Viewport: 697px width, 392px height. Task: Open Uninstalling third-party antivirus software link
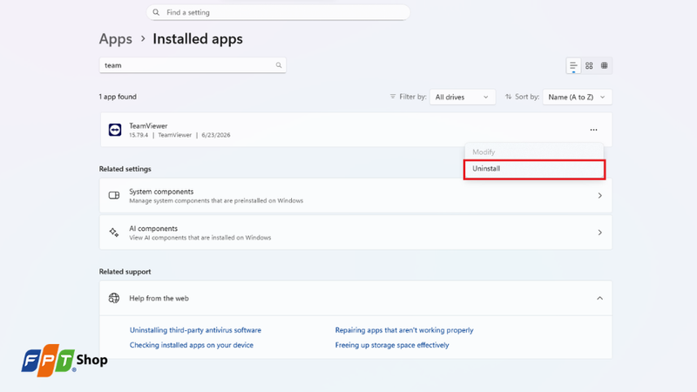195,330
